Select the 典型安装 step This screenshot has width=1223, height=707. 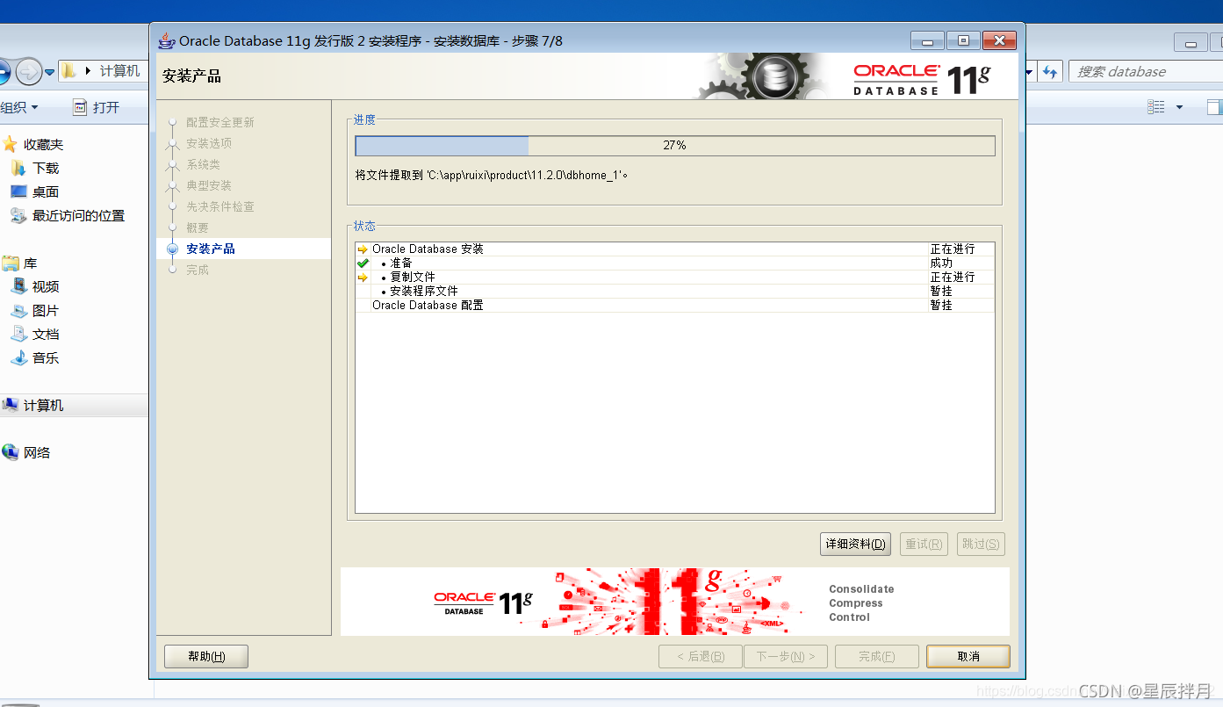coord(209,185)
